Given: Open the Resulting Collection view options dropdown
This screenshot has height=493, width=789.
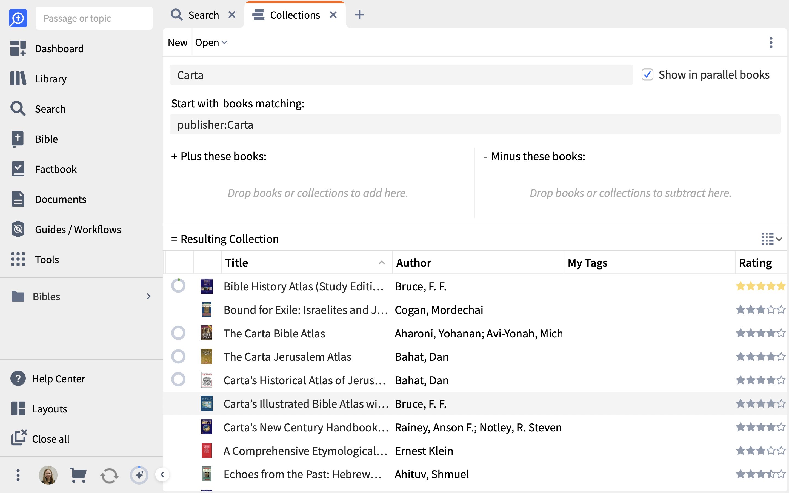Looking at the screenshot, I should [771, 239].
